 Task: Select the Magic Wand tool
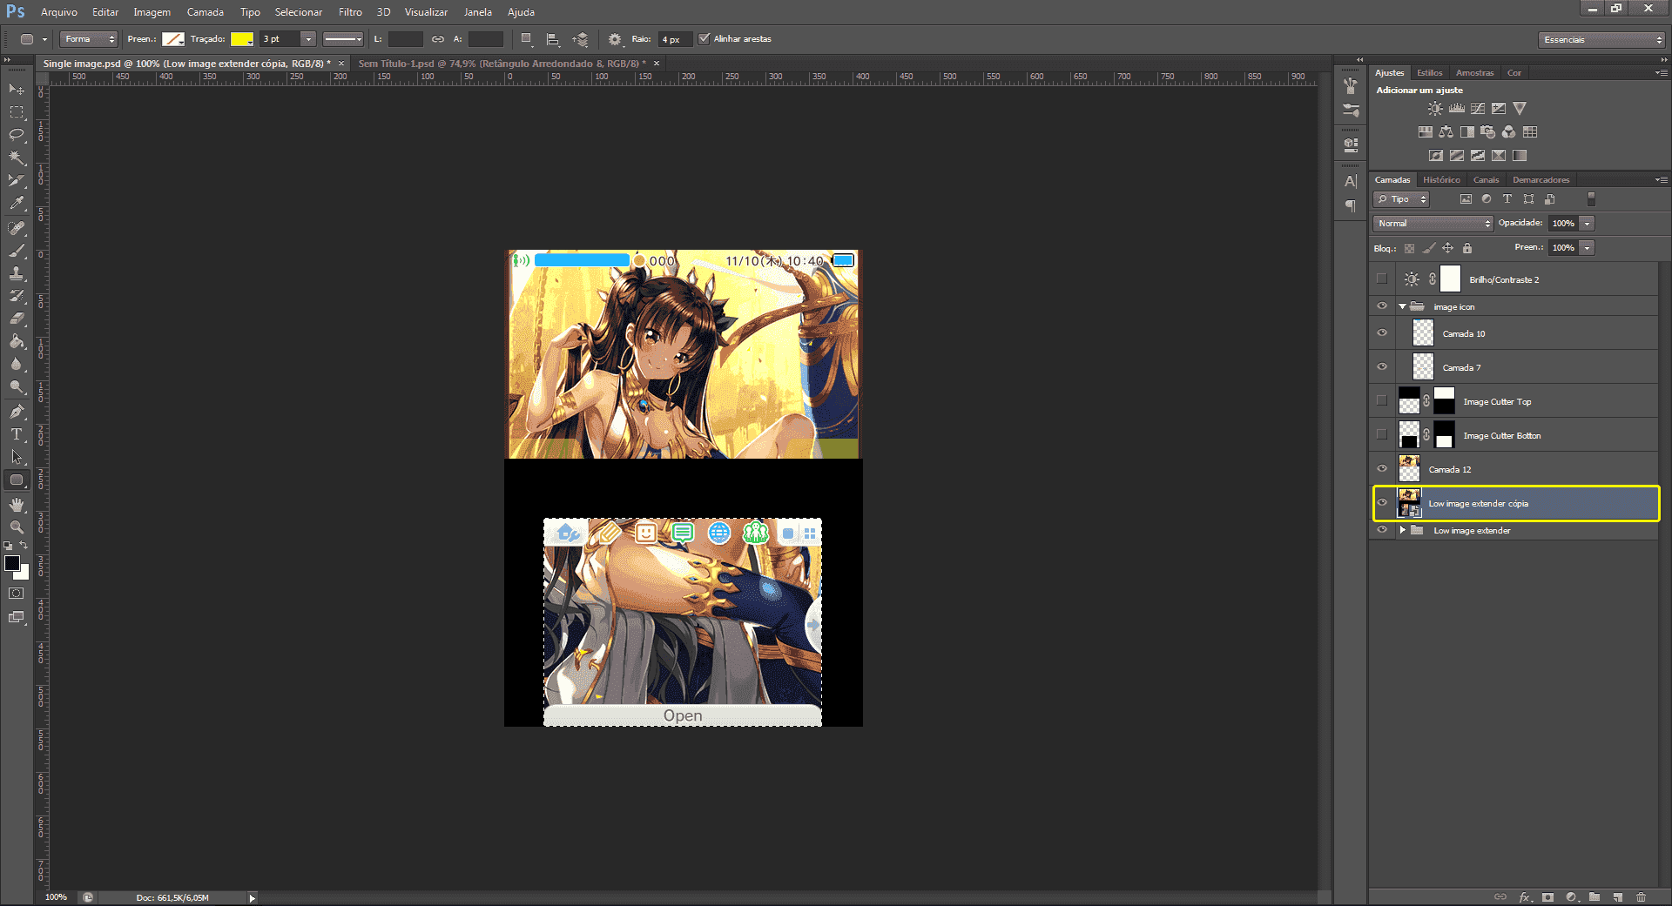click(17, 158)
